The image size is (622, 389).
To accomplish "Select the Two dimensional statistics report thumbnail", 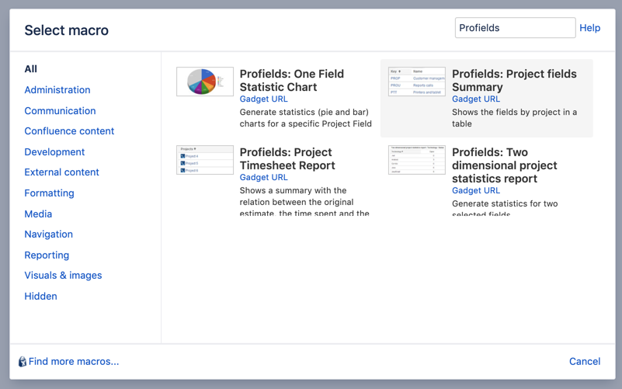I will pos(416,160).
